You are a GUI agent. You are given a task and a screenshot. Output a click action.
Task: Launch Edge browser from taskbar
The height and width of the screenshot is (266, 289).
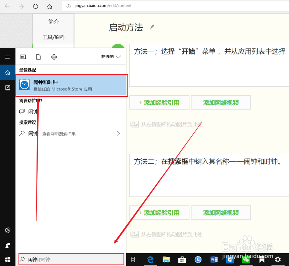point(150,260)
